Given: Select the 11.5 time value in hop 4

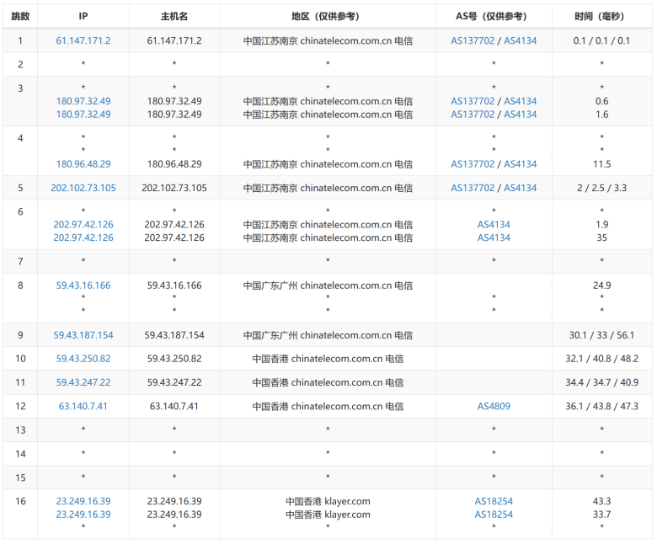Looking at the screenshot, I should tap(601, 164).
